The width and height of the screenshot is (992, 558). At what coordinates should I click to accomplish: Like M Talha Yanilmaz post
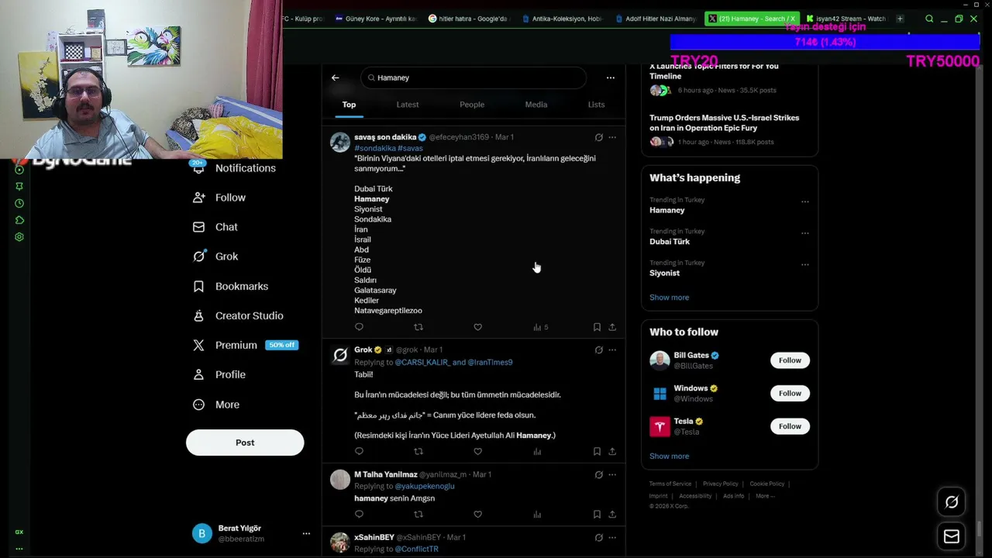477,514
